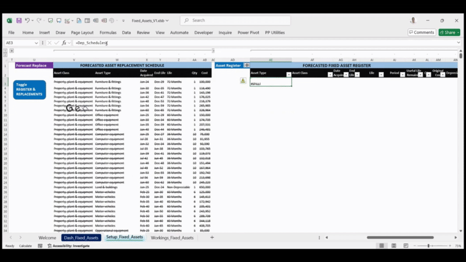Screen dimensions: 466x262
Task: Click the user profile avatar
Action: tap(413, 20)
